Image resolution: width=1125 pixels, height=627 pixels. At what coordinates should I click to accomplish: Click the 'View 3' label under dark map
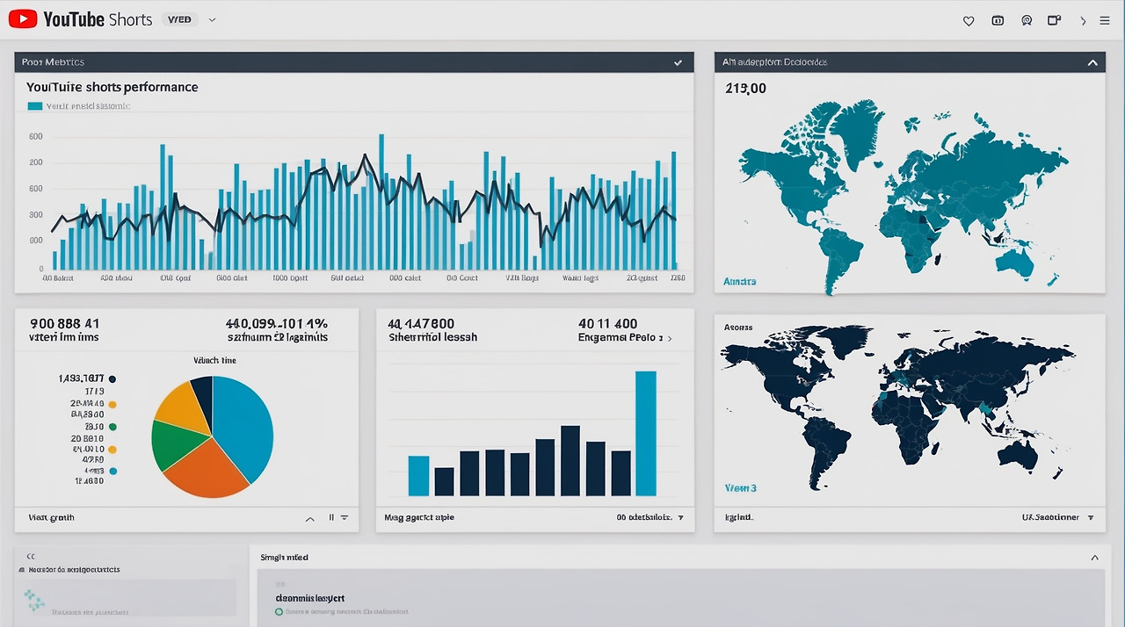pos(740,487)
